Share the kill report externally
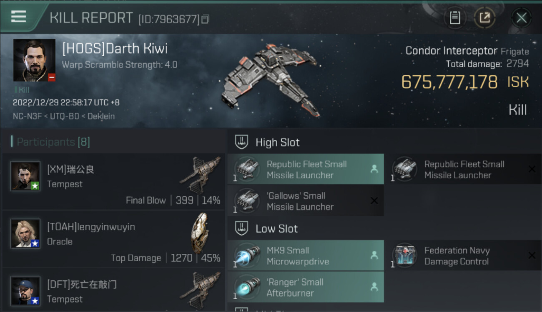Image resolution: width=542 pixels, height=312 pixels. coord(484,18)
